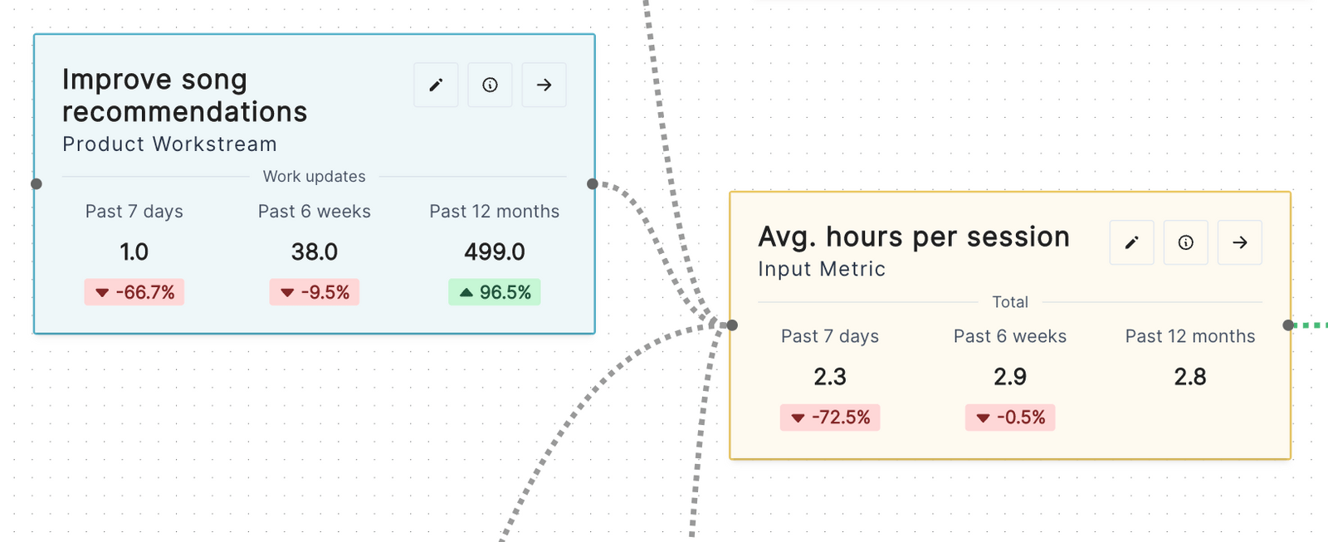Click the Avg. hours per session title
Image resolution: width=1328 pixels, height=542 pixels.
click(x=913, y=237)
